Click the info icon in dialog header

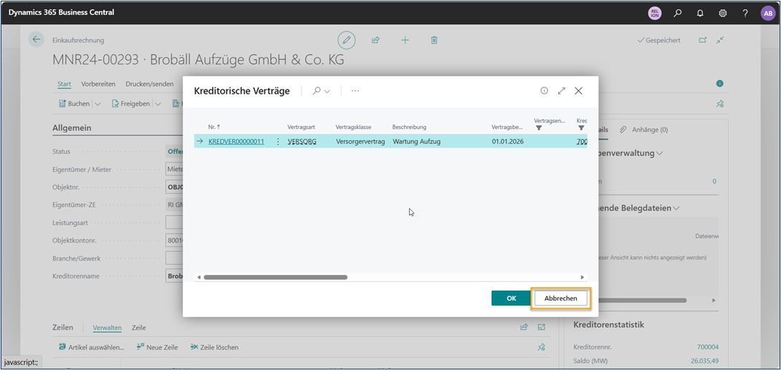pos(544,90)
